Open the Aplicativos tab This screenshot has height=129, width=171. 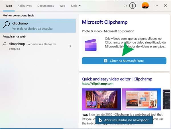25,6
